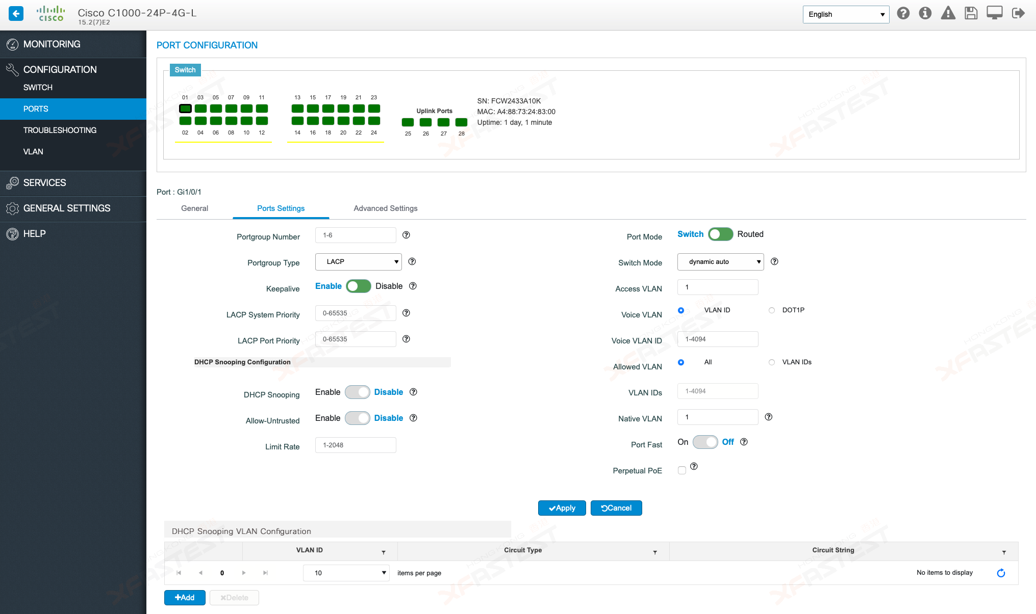Show help for Native VLAN
The image size is (1036, 614).
click(769, 417)
